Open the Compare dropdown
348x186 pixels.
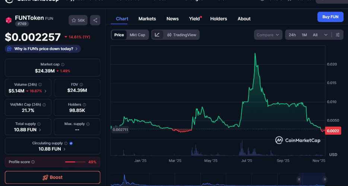268,35
